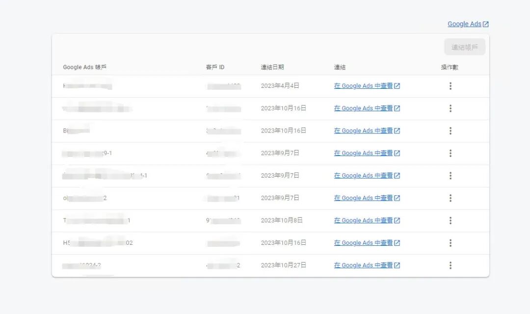The height and width of the screenshot is (314, 530).
Task: Open 在 Google Ads 中查看 for the 'H5…02' account
Action: [367, 243]
